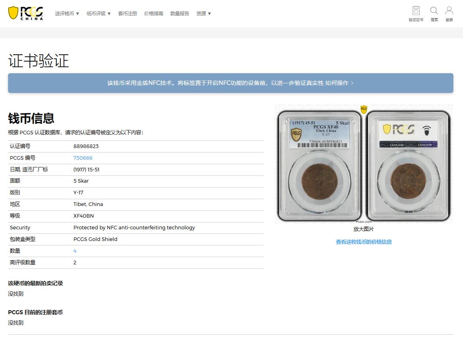Open the 资源 dropdown menu
The width and height of the screenshot is (463, 340).
[202, 13]
